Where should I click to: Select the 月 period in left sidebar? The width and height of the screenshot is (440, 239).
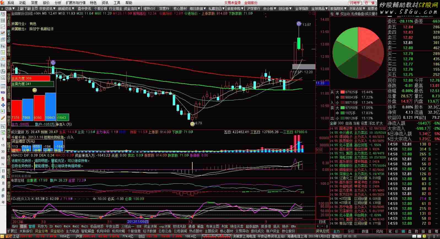point(3,183)
